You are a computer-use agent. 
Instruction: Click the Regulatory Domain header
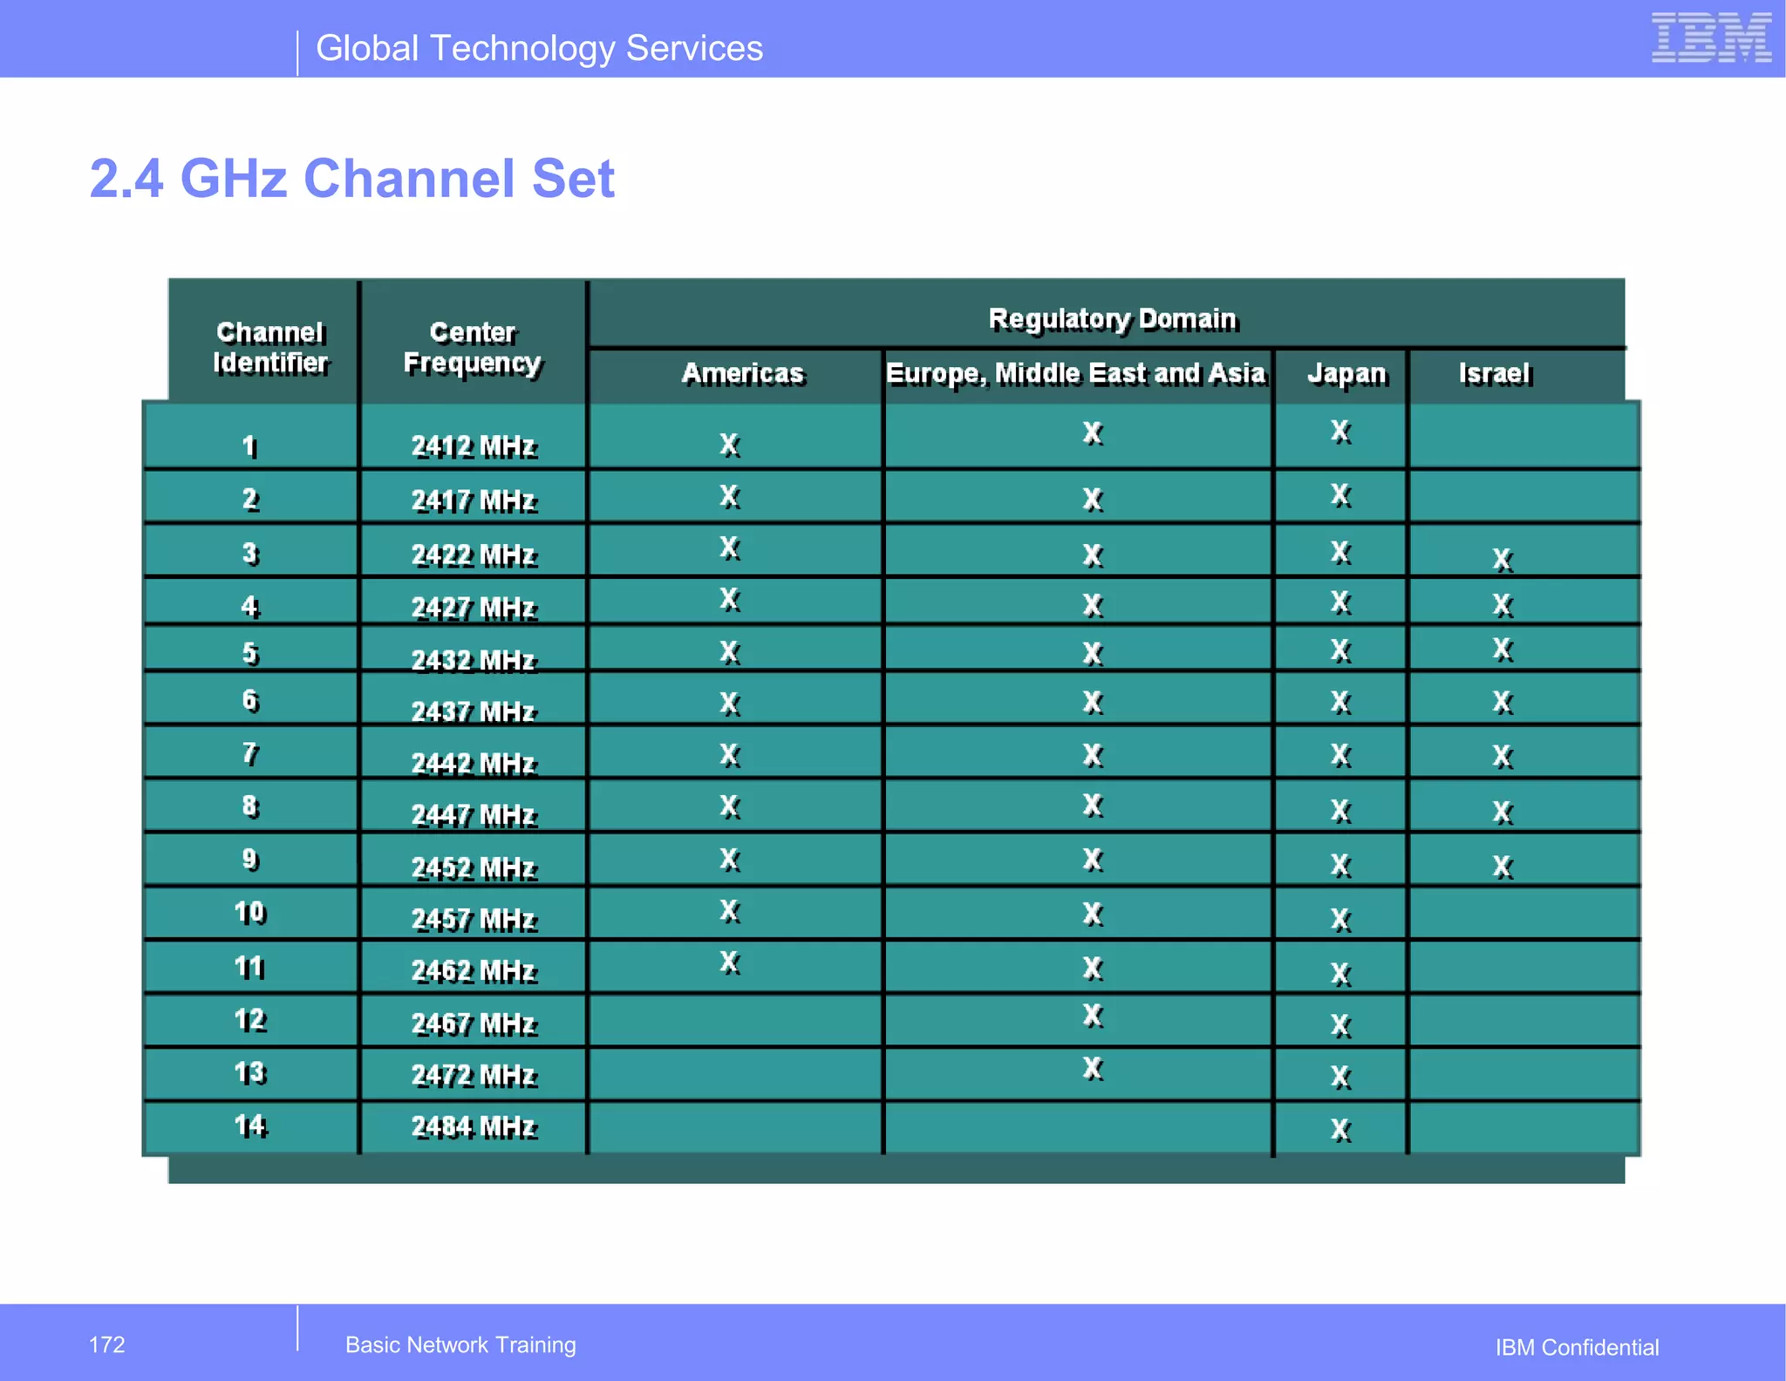click(x=1113, y=319)
